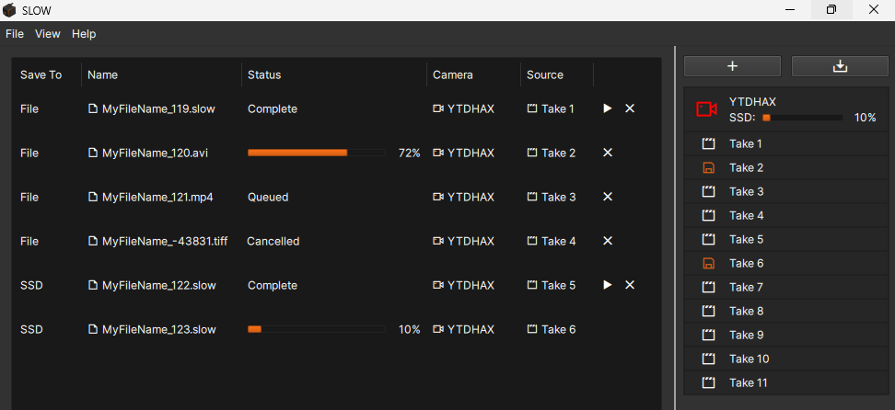Remove the queued MyFileName_121.mp4 item
This screenshot has width=895, height=410.
[x=608, y=197]
